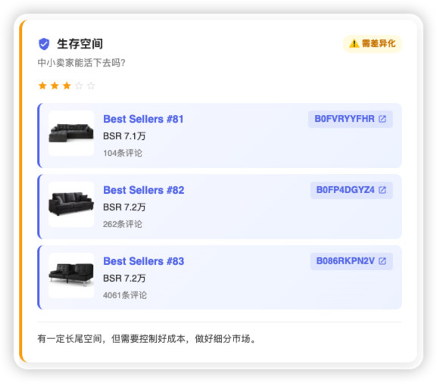Open the Best Sellers #83 link

pyautogui.click(x=144, y=261)
